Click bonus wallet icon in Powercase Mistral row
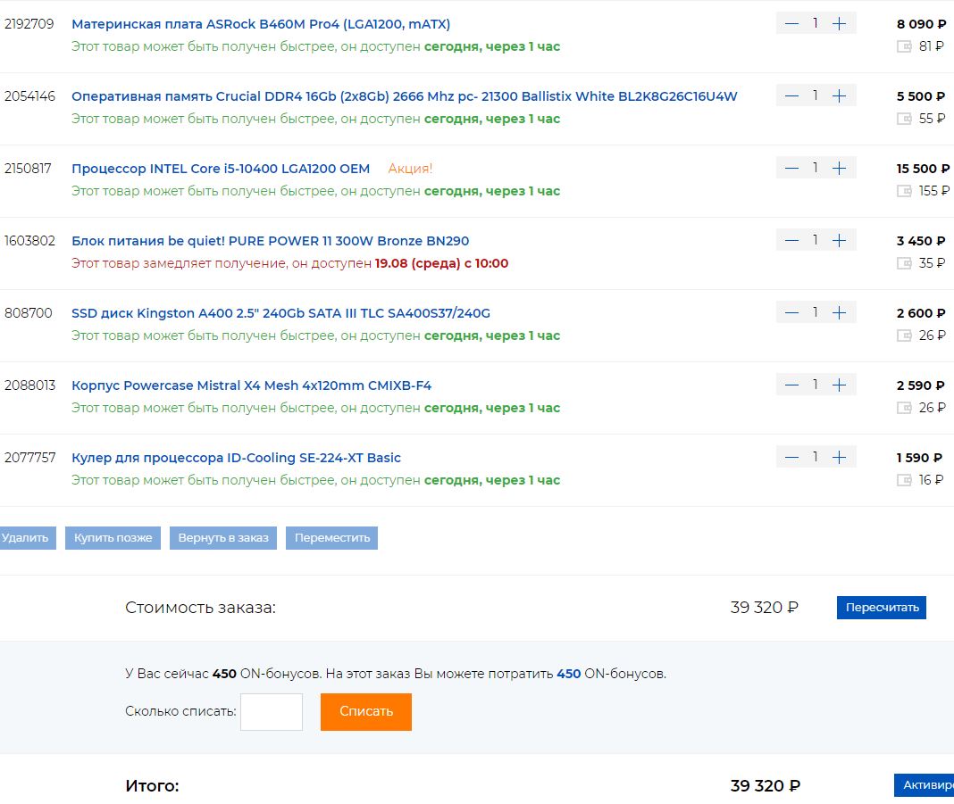 (904, 409)
